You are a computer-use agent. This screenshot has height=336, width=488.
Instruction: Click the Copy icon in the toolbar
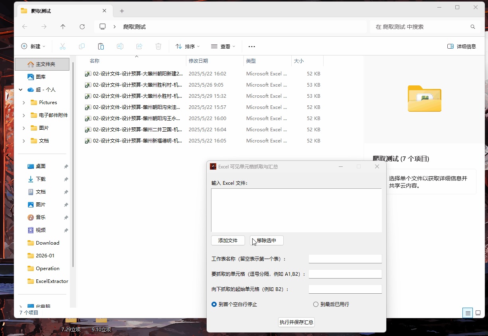pyautogui.click(x=81, y=46)
